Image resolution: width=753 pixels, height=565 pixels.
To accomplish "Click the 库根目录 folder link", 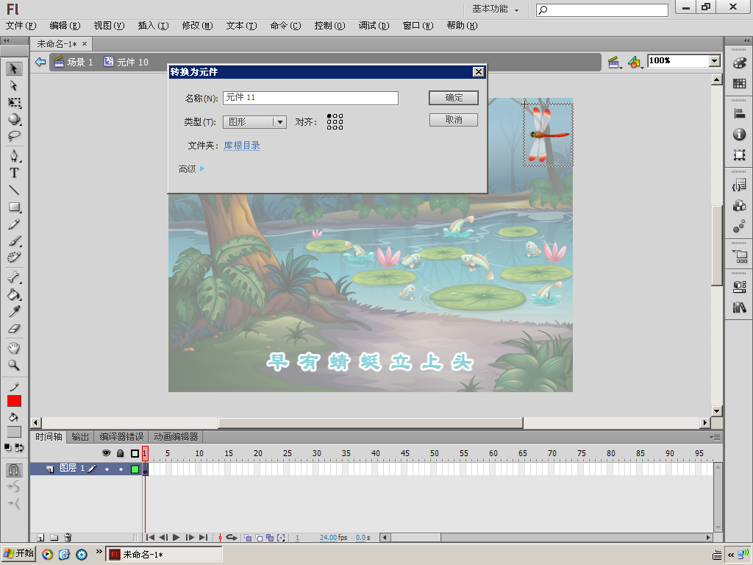I will pos(242,146).
